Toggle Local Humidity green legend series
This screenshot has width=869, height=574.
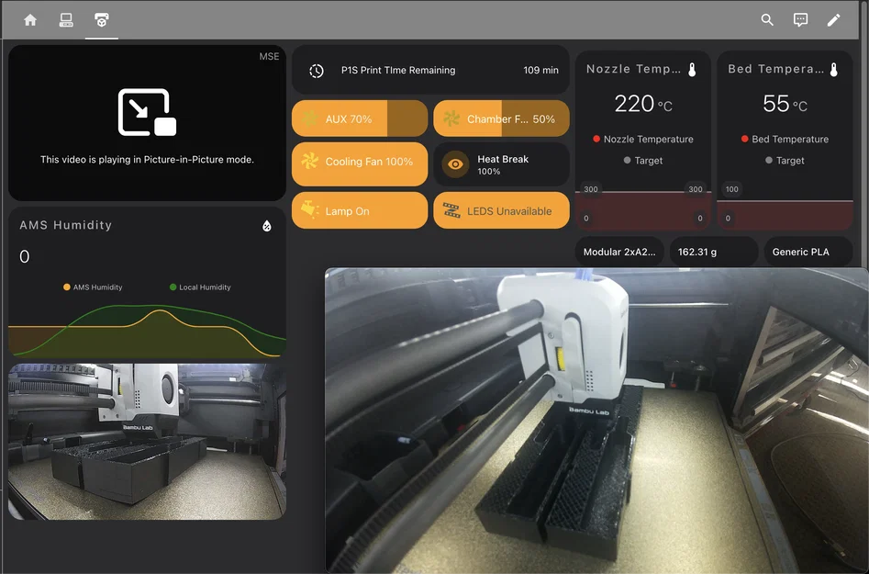tap(200, 287)
